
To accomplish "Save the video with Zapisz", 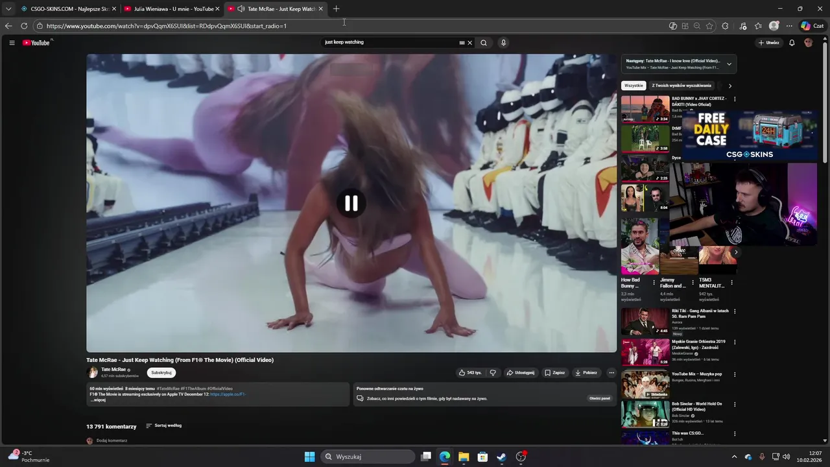I will [x=555, y=373].
